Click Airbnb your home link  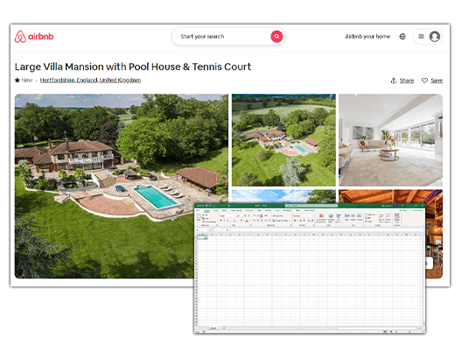pos(367,36)
